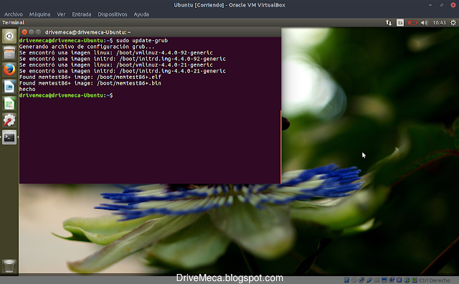Show the clock reading 16:43
Viewport: 459px width, 284px height.
[439, 22]
